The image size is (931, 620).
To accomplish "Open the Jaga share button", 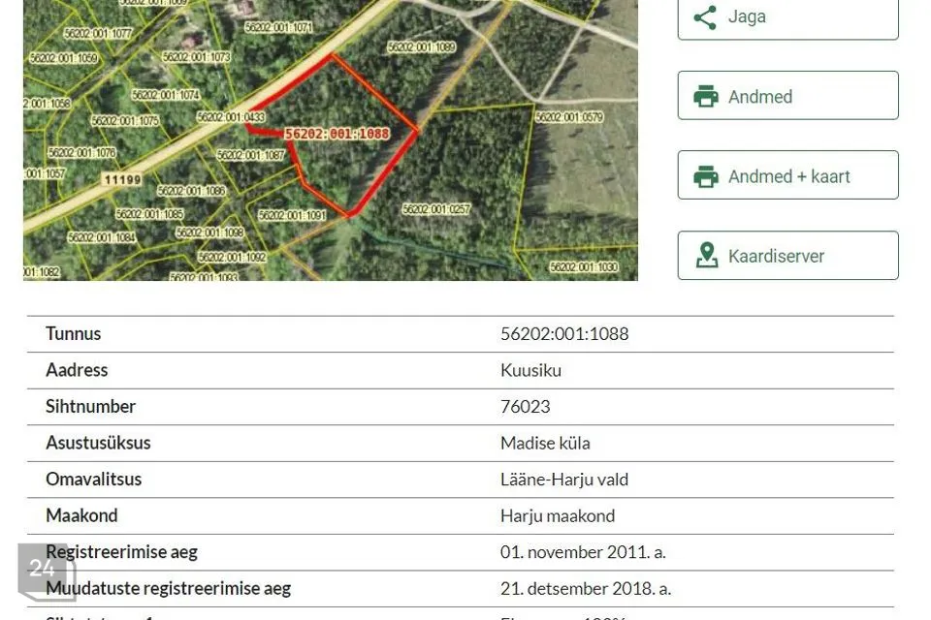I will point(787,17).
